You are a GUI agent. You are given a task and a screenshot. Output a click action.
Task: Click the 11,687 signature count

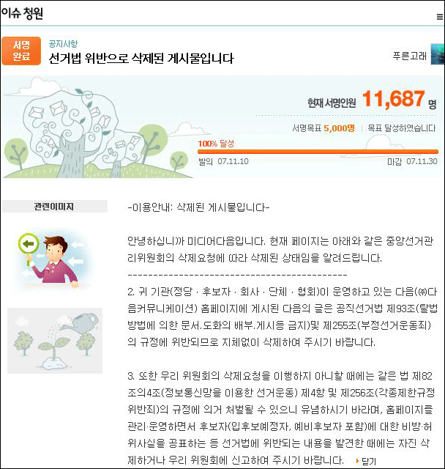pyautogui.click(x=393, y=99)
